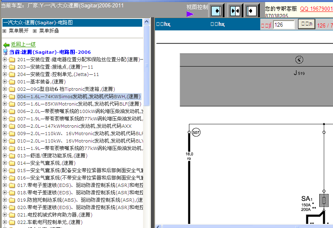Click the page number input field

click(x=284, y=25)
